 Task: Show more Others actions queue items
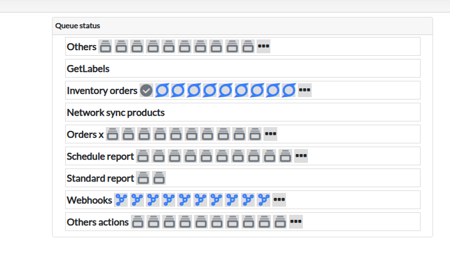tap(296, 222)
